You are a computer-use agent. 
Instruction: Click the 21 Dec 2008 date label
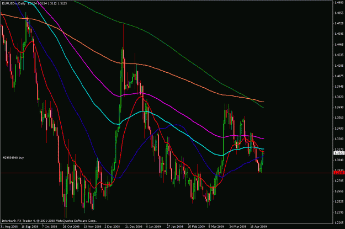point(134,226)
